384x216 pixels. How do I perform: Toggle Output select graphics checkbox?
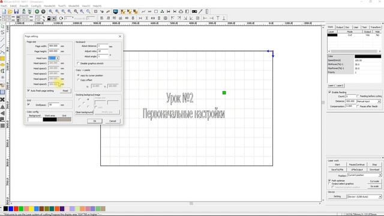(x=329, y=184)
